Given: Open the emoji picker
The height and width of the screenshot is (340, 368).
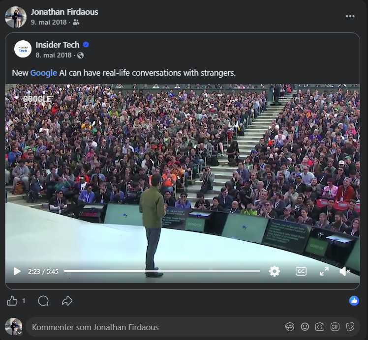Looking at the screenshot, I should [x=305, y=327].
